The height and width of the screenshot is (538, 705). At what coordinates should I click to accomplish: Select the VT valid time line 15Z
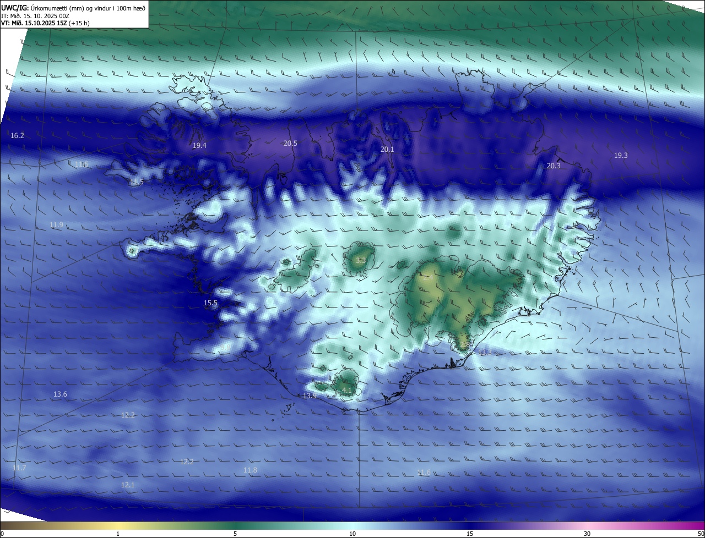[x=45, y=23]
